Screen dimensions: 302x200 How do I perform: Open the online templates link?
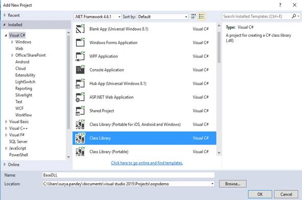point(147,163)
